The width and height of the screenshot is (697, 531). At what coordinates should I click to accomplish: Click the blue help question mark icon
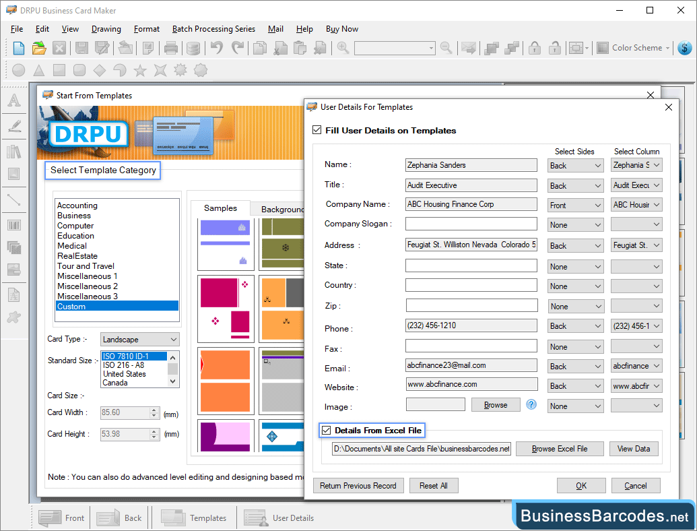531,404
